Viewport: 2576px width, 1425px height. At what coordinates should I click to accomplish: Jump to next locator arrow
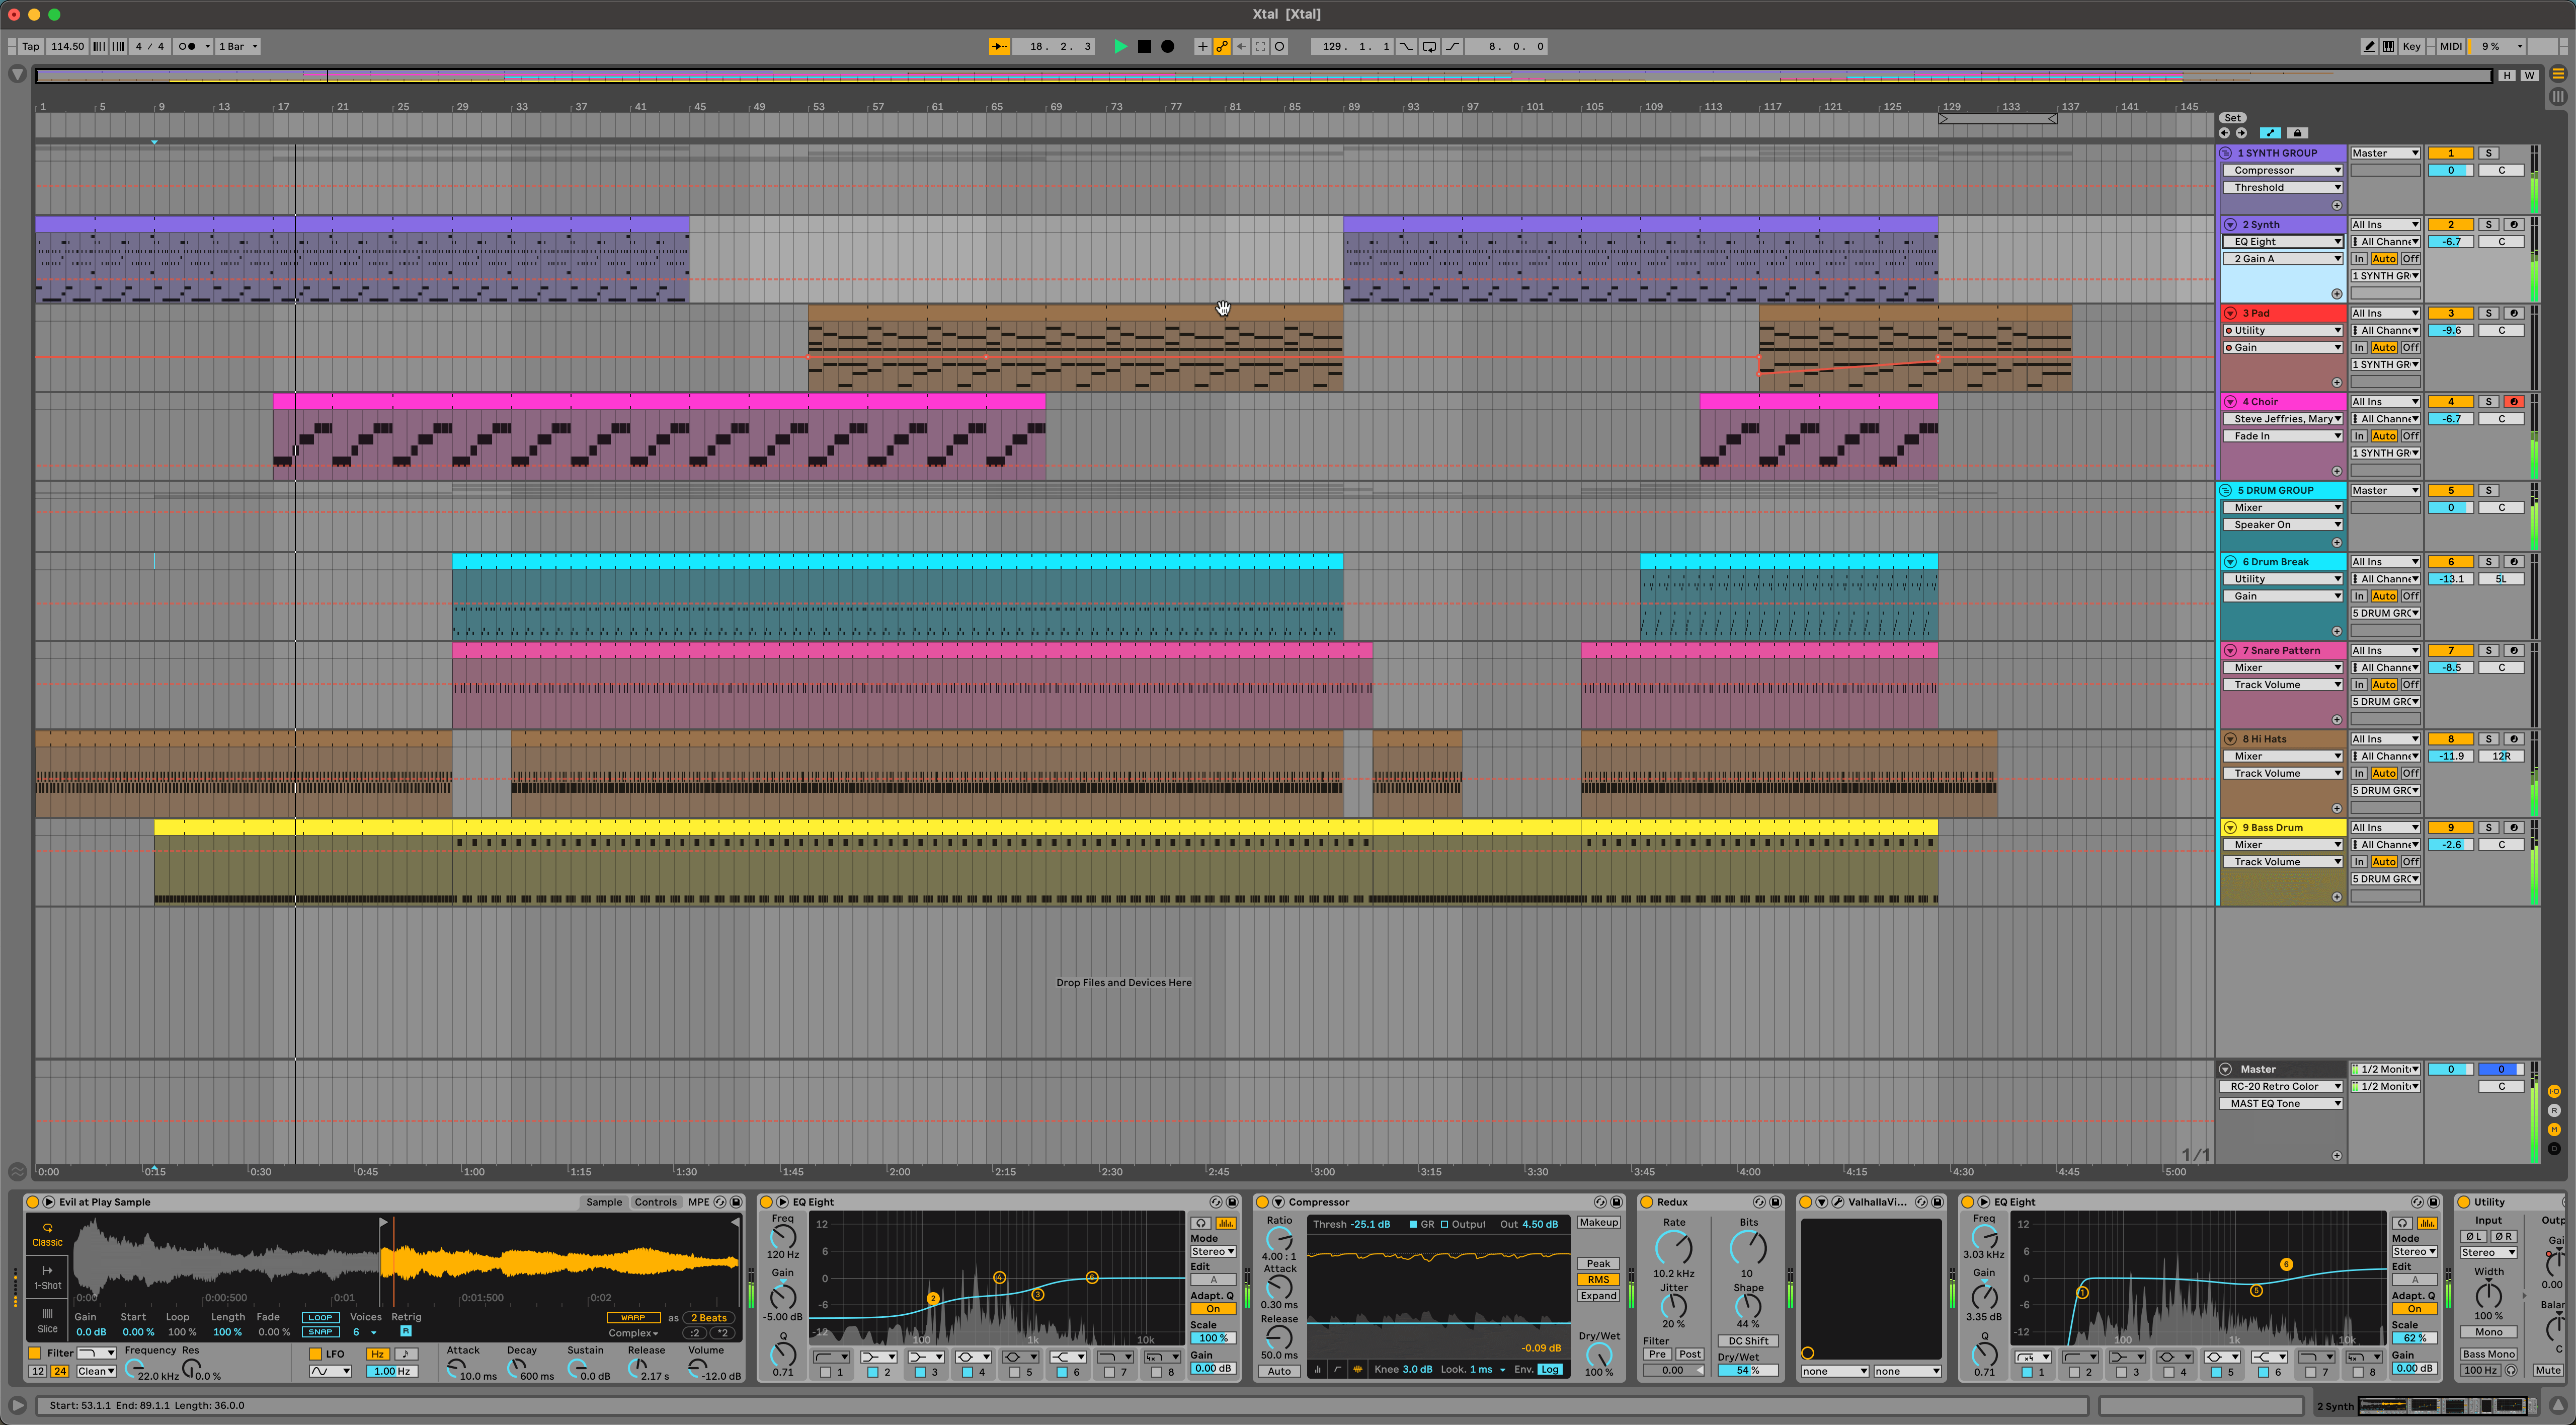2241,133
